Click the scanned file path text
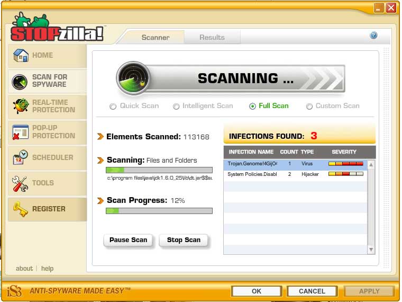This screenshot has width=402, height=302. [x=159, y=178]
